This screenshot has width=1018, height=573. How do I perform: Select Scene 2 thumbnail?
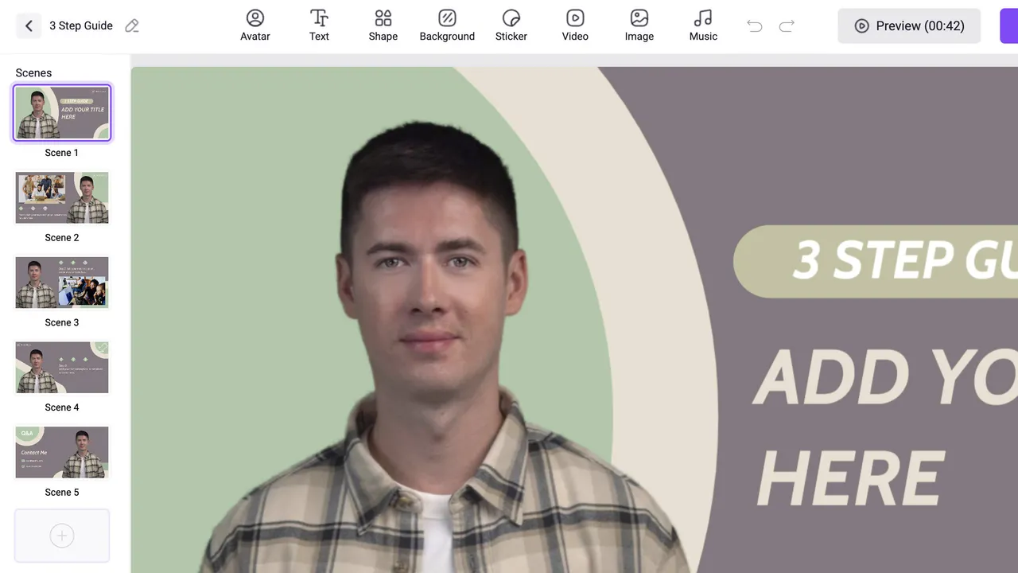[62, 197]
